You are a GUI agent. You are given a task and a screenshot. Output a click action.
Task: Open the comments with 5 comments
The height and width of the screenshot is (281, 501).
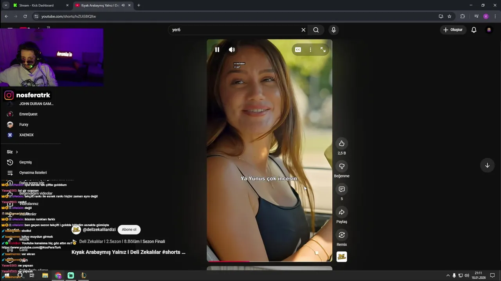click(x=342, y=189)
